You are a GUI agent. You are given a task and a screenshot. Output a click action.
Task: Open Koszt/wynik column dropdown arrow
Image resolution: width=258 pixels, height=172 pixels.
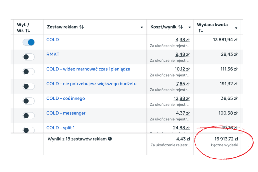click(189, 27)
